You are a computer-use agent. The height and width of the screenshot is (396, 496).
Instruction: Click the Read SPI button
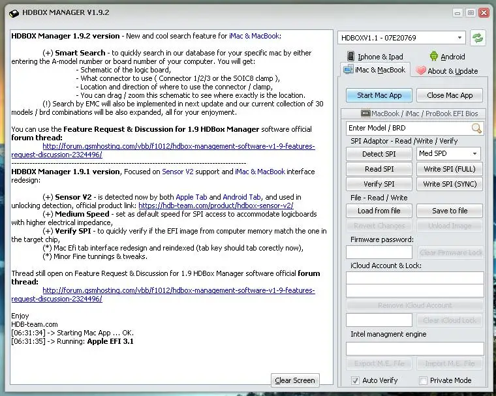click(x=379, y=169)
